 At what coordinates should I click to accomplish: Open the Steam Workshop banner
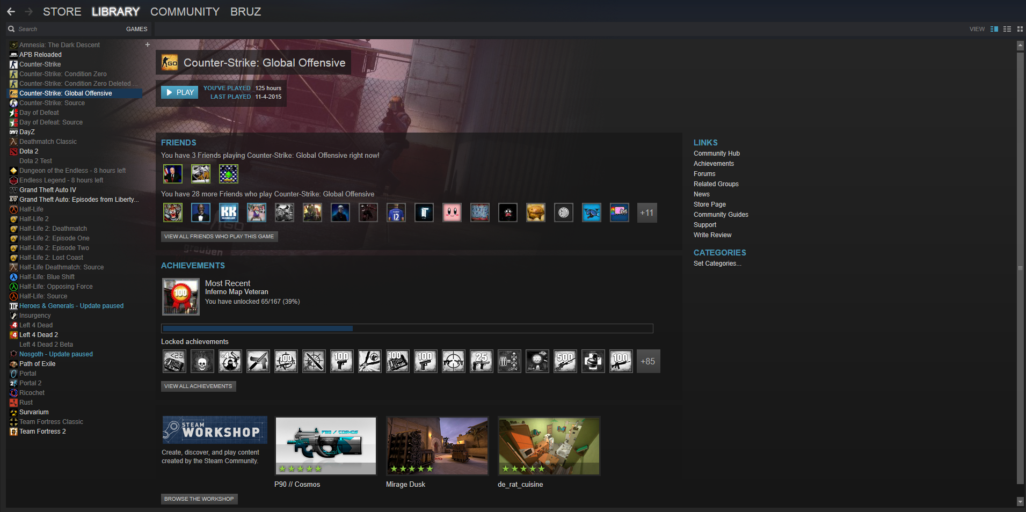click(x=215, y=430)
